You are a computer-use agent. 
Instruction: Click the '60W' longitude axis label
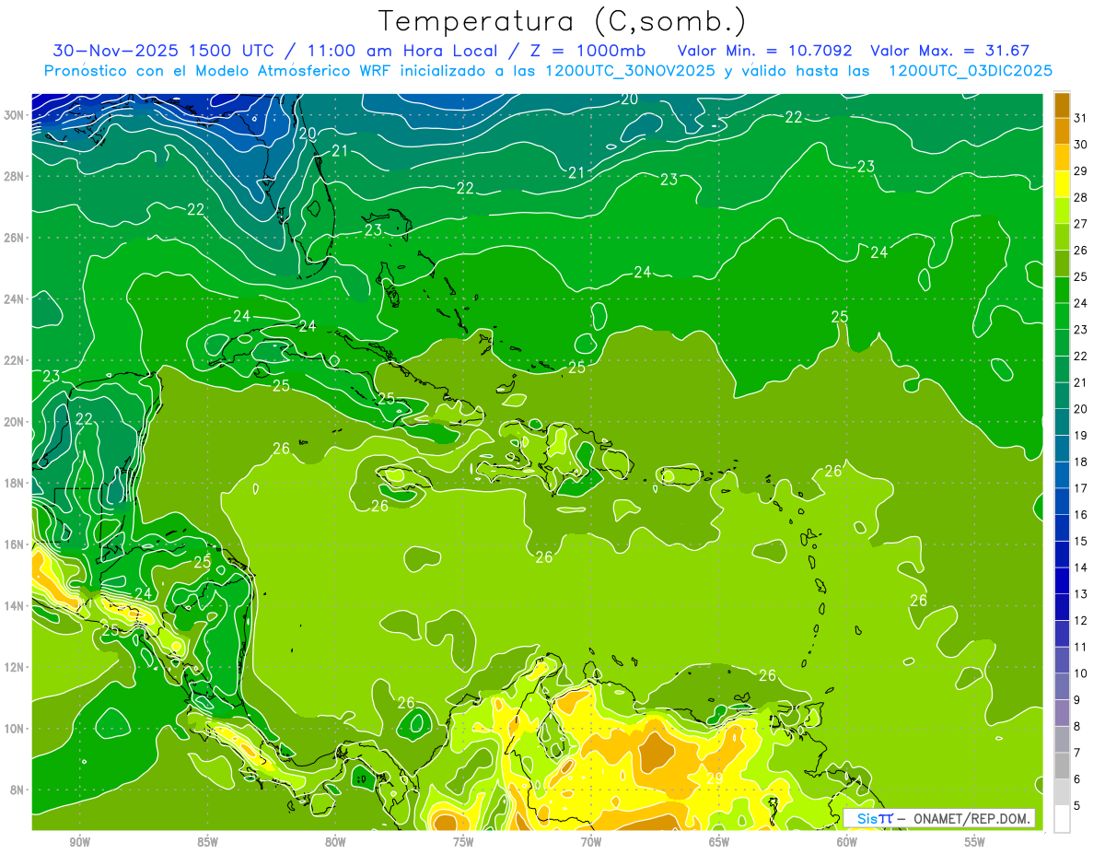click(847, 842)
